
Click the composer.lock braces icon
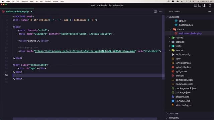point(173,84)
